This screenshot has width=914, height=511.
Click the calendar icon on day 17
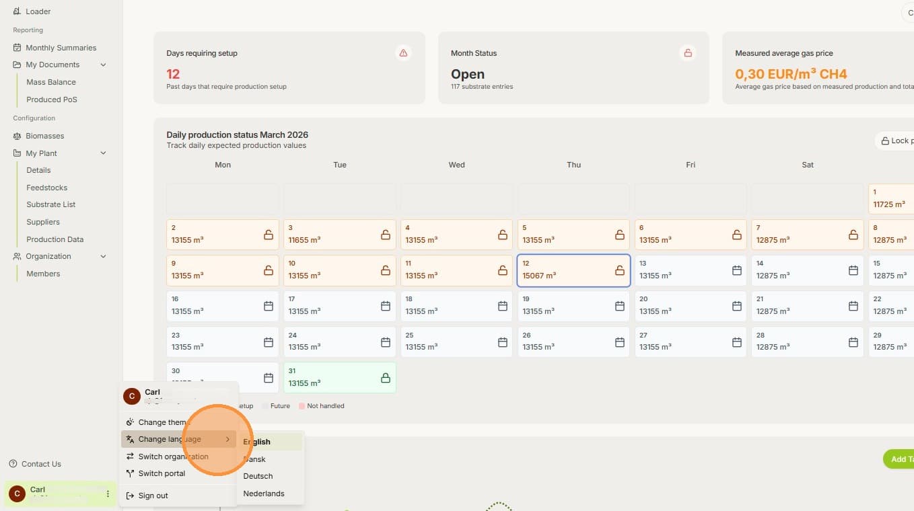386,306
